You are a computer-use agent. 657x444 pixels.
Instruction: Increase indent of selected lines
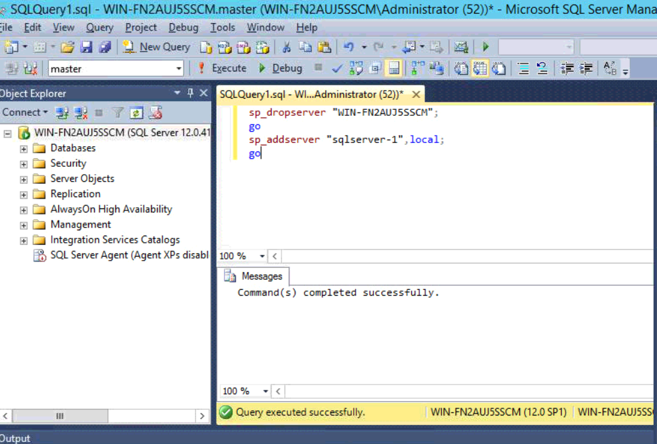coord(586,68)
